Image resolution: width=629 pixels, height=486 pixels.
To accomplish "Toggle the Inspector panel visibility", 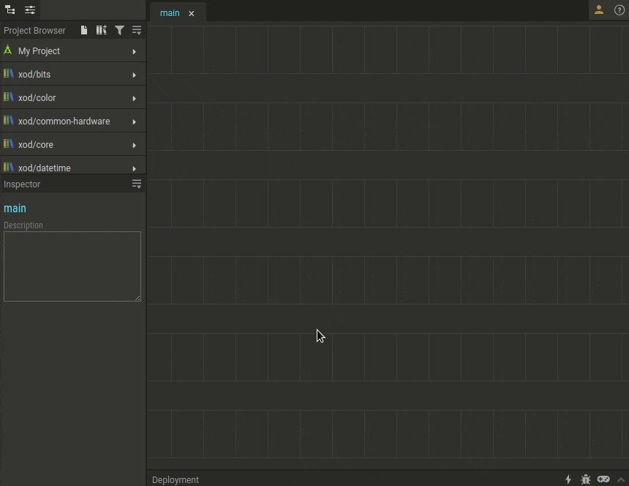I will tap(30, 10).
